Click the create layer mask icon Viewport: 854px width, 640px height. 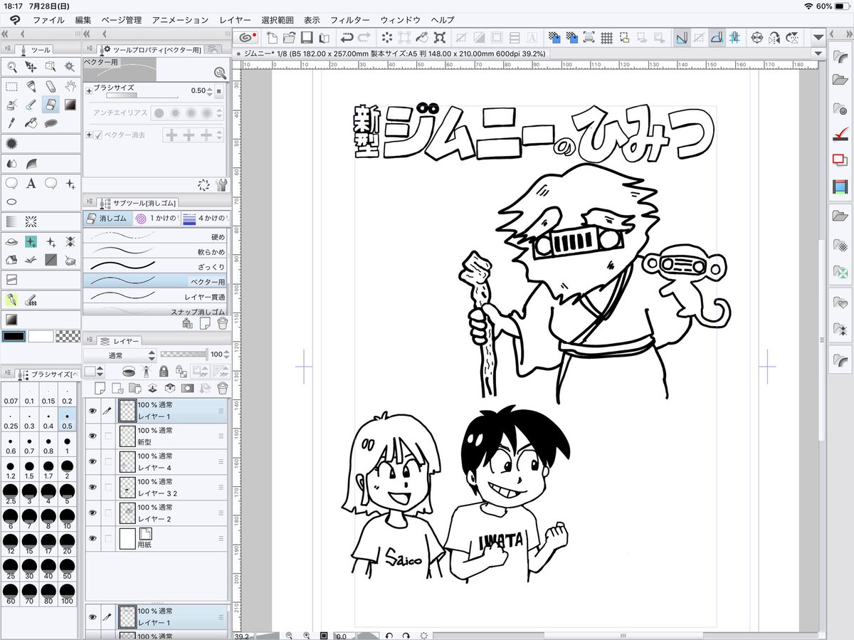coord(187,388)
